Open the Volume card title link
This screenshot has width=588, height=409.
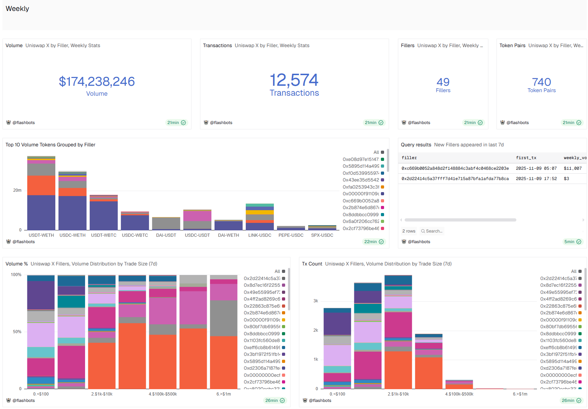click(x=14, y=45)
